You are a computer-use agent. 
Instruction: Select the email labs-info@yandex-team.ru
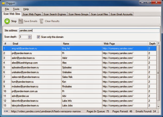[x=25, y=101]
